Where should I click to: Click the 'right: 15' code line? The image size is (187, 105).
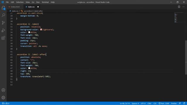coord(25,71)
